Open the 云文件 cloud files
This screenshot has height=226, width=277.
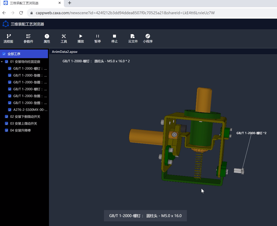[x=133, y=39]
